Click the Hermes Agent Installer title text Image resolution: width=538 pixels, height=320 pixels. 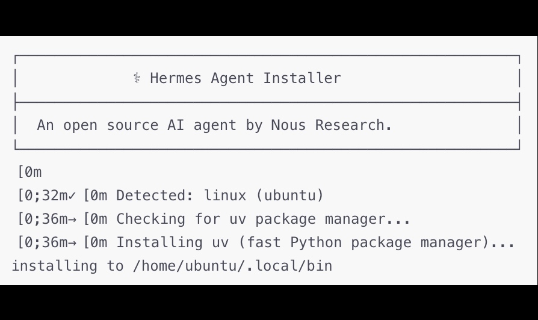pos(245,78)
